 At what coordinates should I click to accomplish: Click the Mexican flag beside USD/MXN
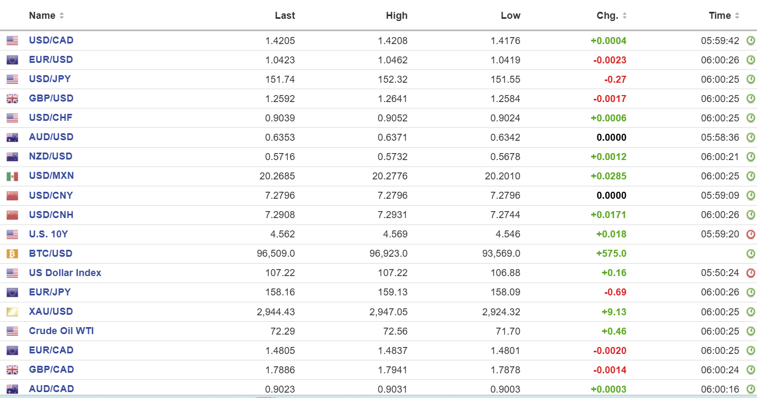pyautogui.click(x=12, y=176)
